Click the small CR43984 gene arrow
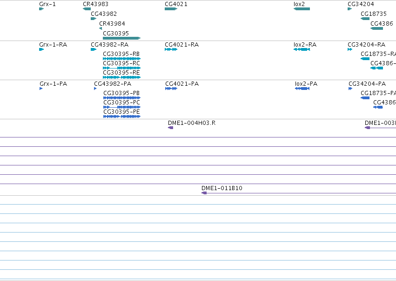396x281 pixels. (x=101, y=28)
